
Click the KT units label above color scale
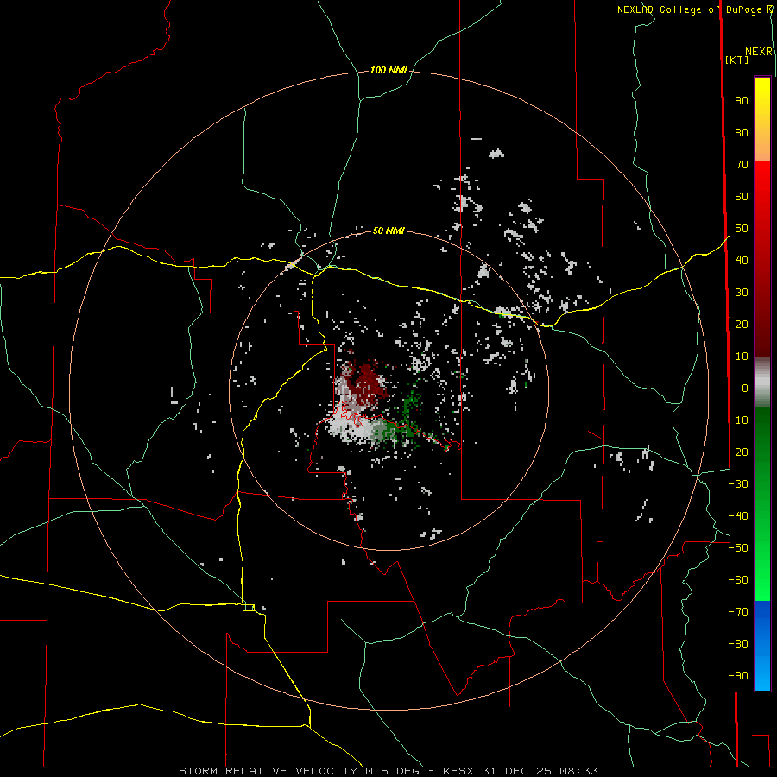tap(737, 60)
